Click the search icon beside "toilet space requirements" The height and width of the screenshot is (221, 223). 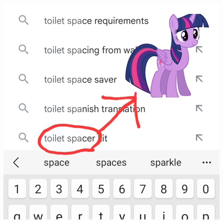click(24, 20)
